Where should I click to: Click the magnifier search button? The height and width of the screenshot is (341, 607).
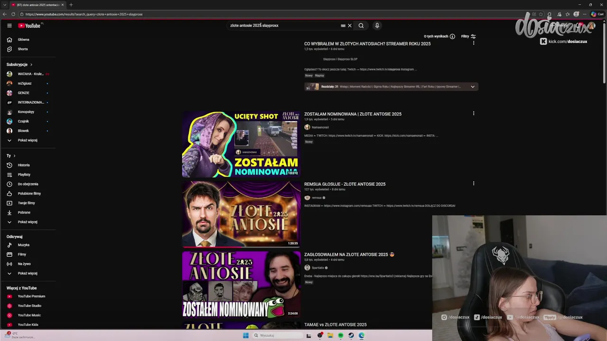[x=361, y=26]
